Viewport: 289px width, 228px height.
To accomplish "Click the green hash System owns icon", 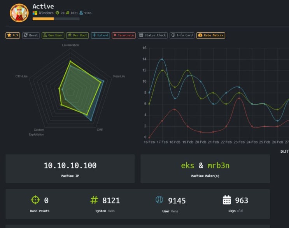I will point(94,200).
